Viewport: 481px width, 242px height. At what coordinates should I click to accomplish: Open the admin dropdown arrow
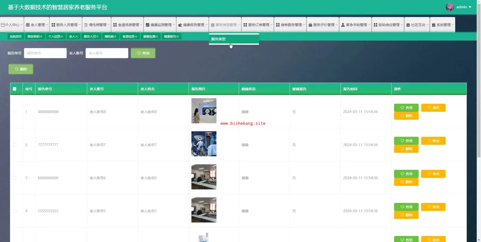click(x=470, y=7)
